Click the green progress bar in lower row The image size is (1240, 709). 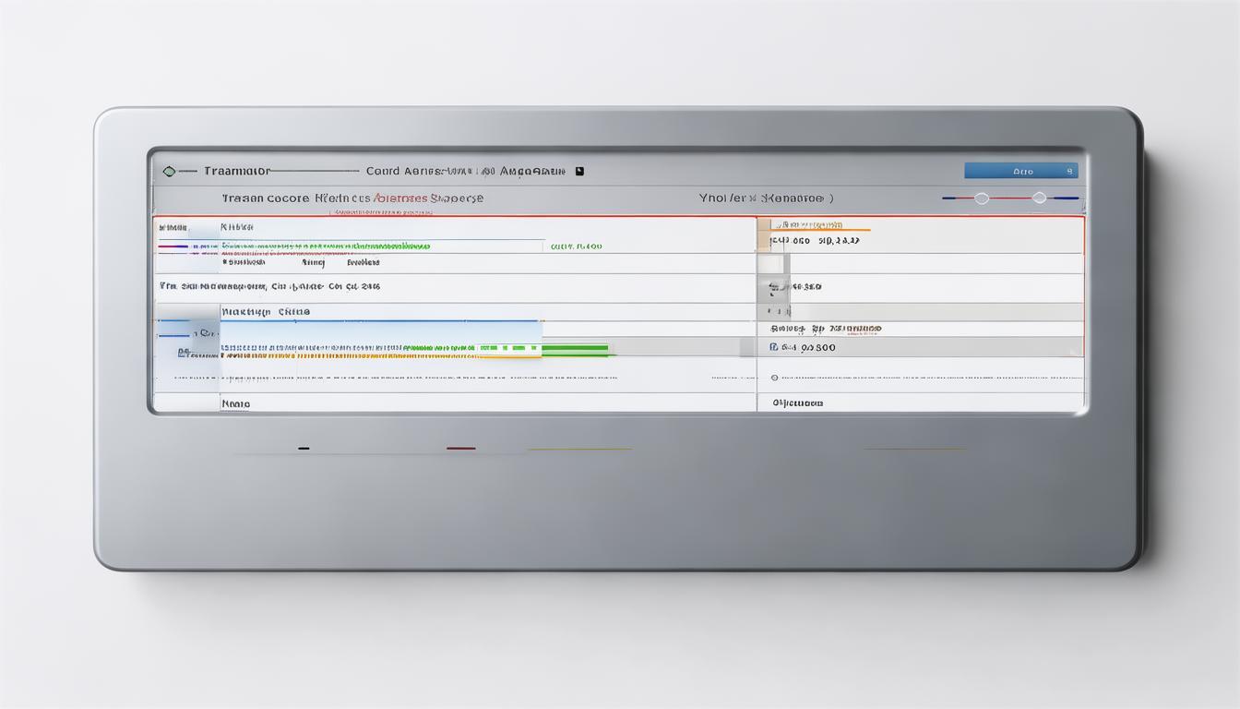[x=574, y=349]
